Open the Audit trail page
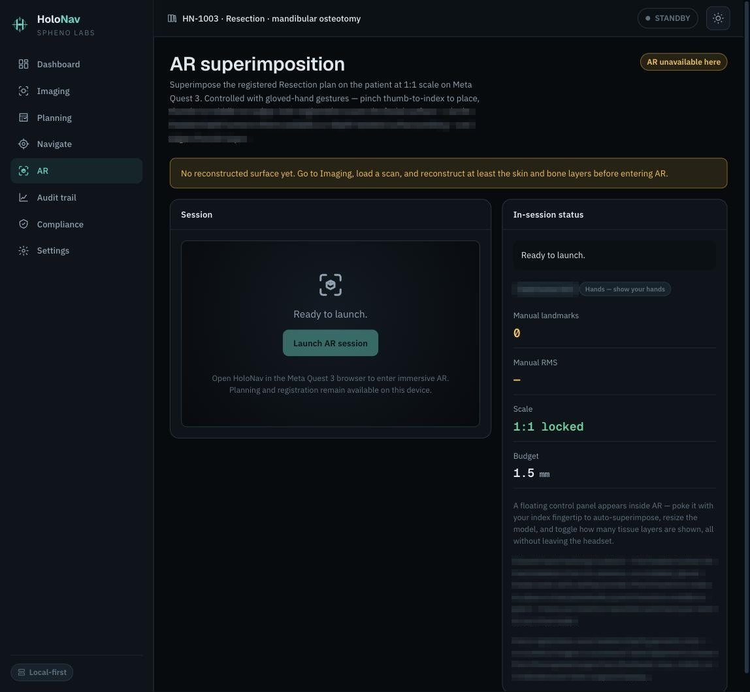 coord(76,197)
